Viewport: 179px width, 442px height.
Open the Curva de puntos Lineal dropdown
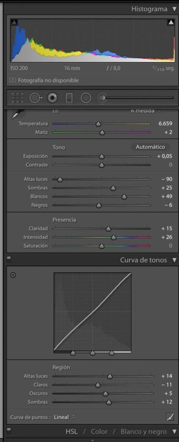point(64,417)
